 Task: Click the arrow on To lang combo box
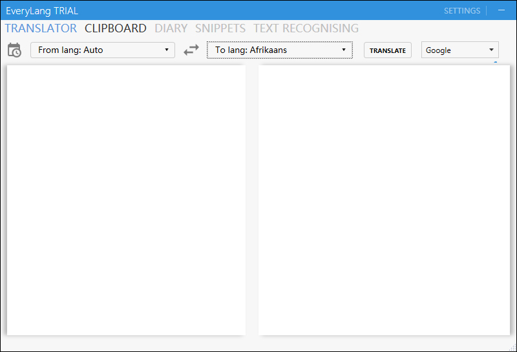(344, 50)
